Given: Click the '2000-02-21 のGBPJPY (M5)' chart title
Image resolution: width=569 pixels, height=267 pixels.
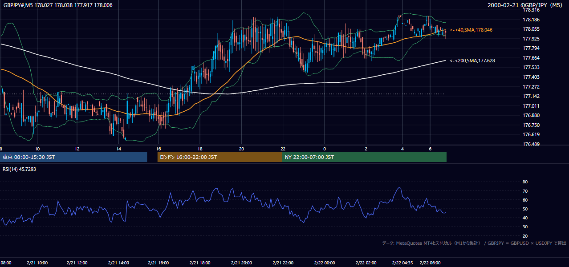Looking at the screenshot, I should coord(526,5).
